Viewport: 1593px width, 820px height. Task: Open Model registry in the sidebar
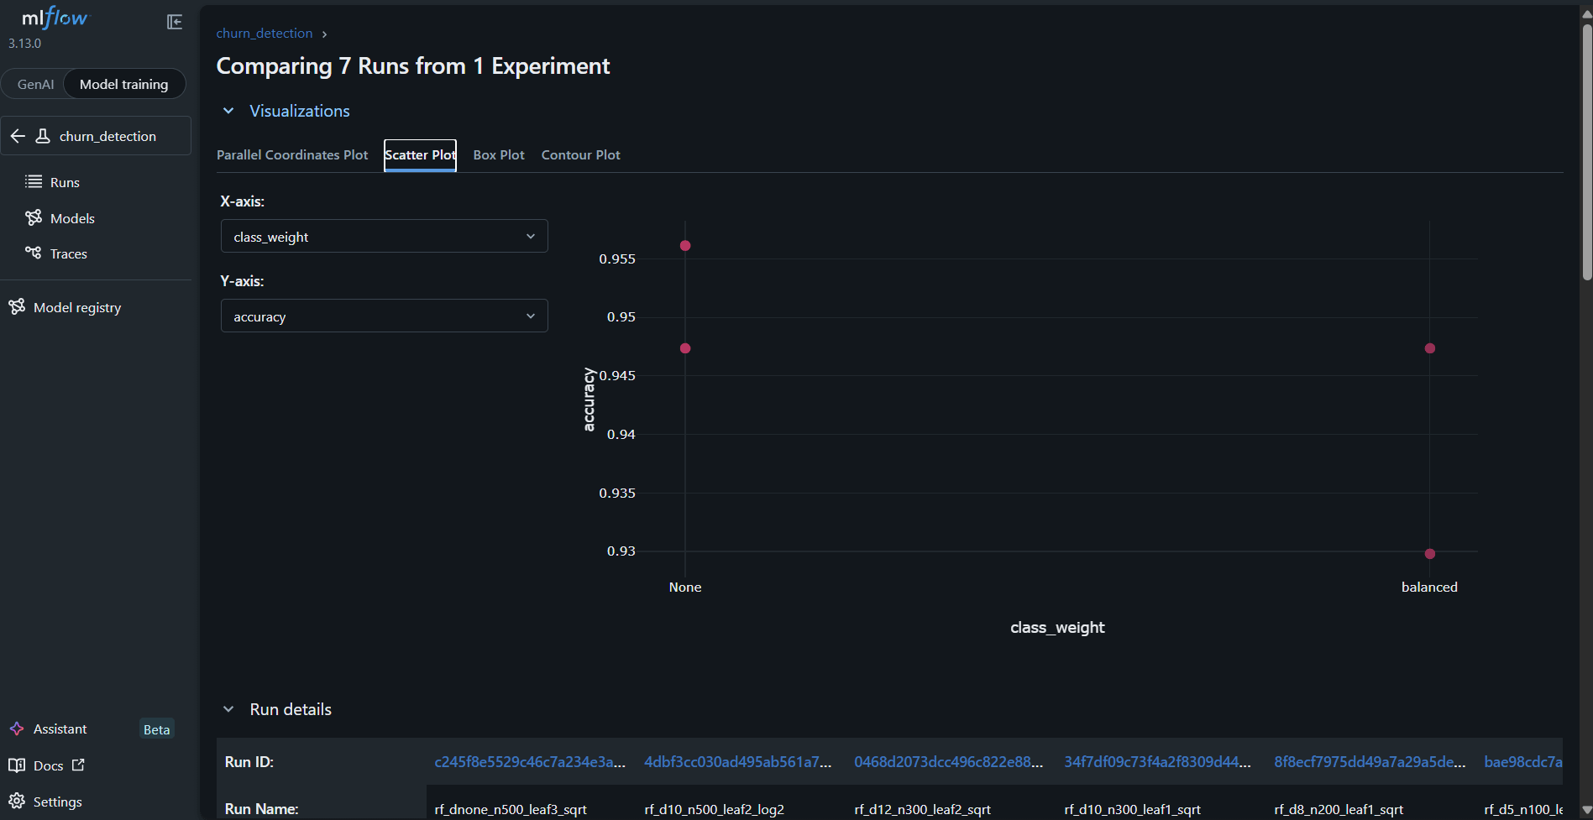click(x=77, y=307)
